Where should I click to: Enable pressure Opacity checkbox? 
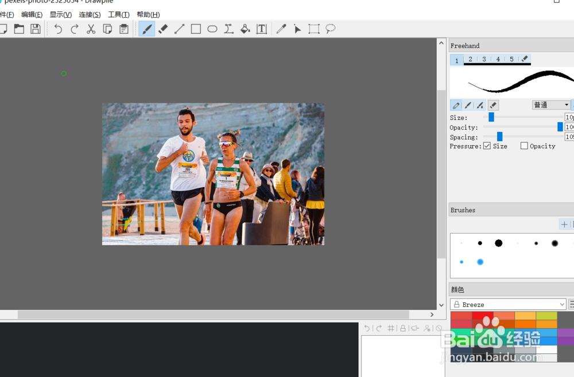524,146
